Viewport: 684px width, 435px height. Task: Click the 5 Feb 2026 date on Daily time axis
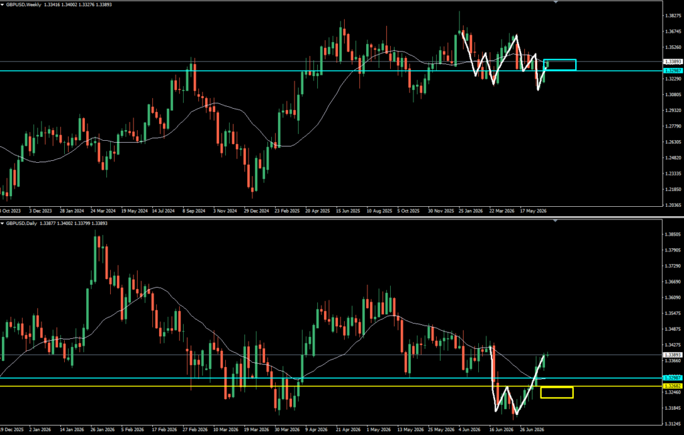pyautogui.click(x=134, y=430)
